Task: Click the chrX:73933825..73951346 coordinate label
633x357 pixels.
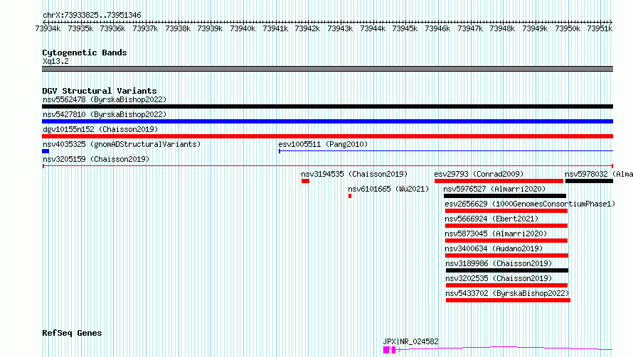Action: point(92,16)
